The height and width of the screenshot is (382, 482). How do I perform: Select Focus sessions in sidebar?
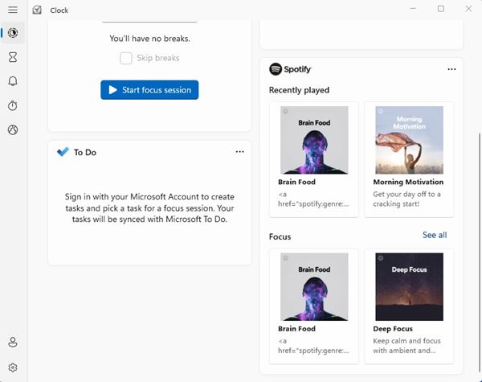pos(13,33)
